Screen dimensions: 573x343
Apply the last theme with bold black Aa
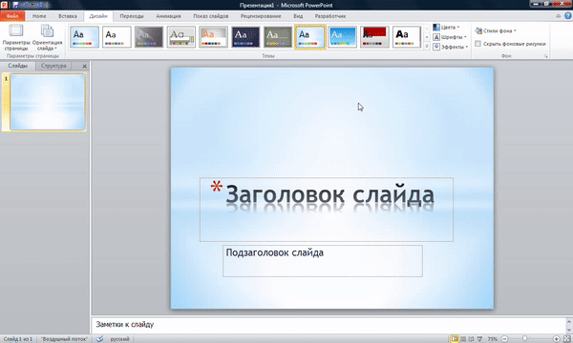coord(407,37)
